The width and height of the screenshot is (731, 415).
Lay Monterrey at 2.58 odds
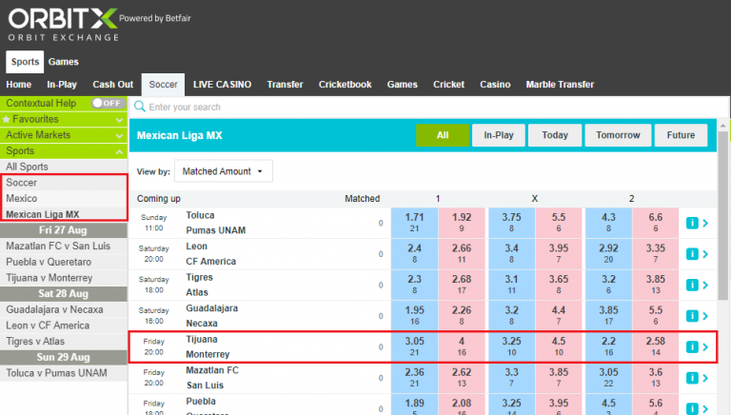point(656,346)
